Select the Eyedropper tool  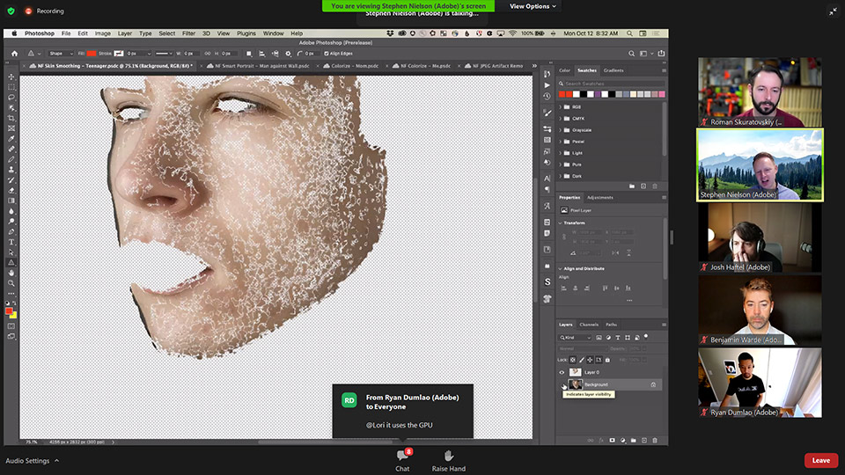[x=11, y=139]
